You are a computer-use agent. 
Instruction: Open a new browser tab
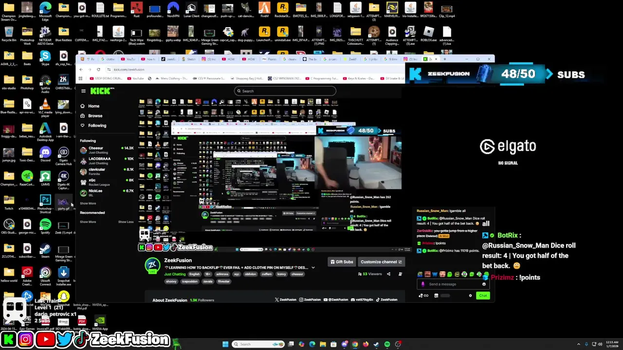pyautogui.click(x=444, y=59)
